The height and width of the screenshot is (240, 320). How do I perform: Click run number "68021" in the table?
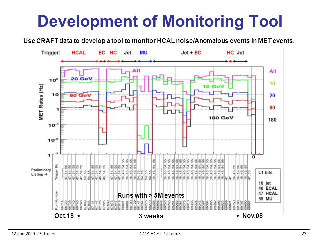tap(123, 205)
